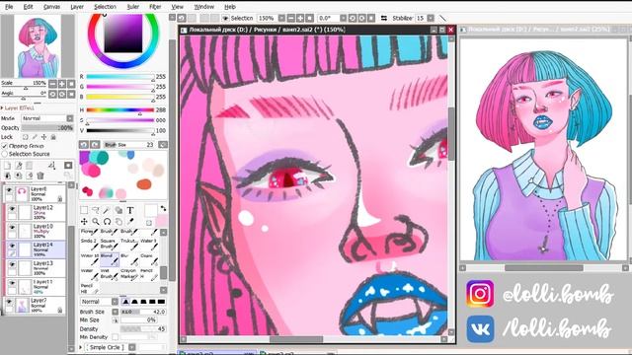
Task: Hide Layer10 with its eye icon
Action: 12,228
